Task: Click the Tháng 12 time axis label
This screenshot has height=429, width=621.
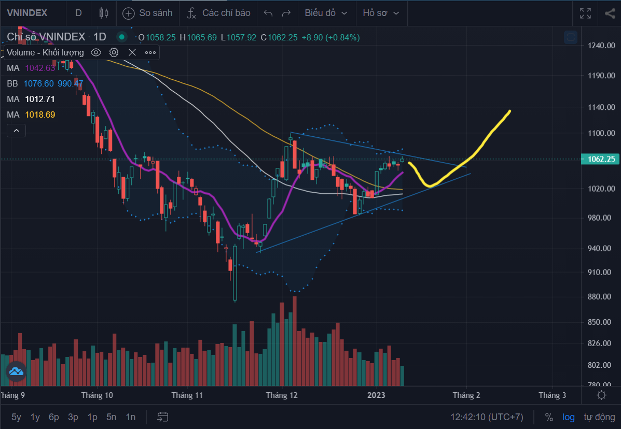Action: click(x=282, y=395)
